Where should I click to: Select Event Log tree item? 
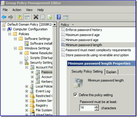click(43, 91)
